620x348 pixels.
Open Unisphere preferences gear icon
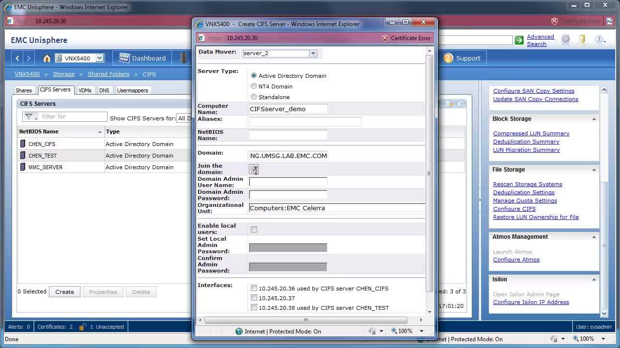click(x=565, y=40)
